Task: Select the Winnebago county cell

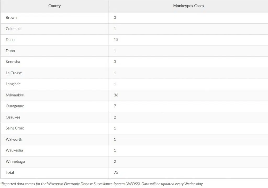Action: (x=15, y=161)
